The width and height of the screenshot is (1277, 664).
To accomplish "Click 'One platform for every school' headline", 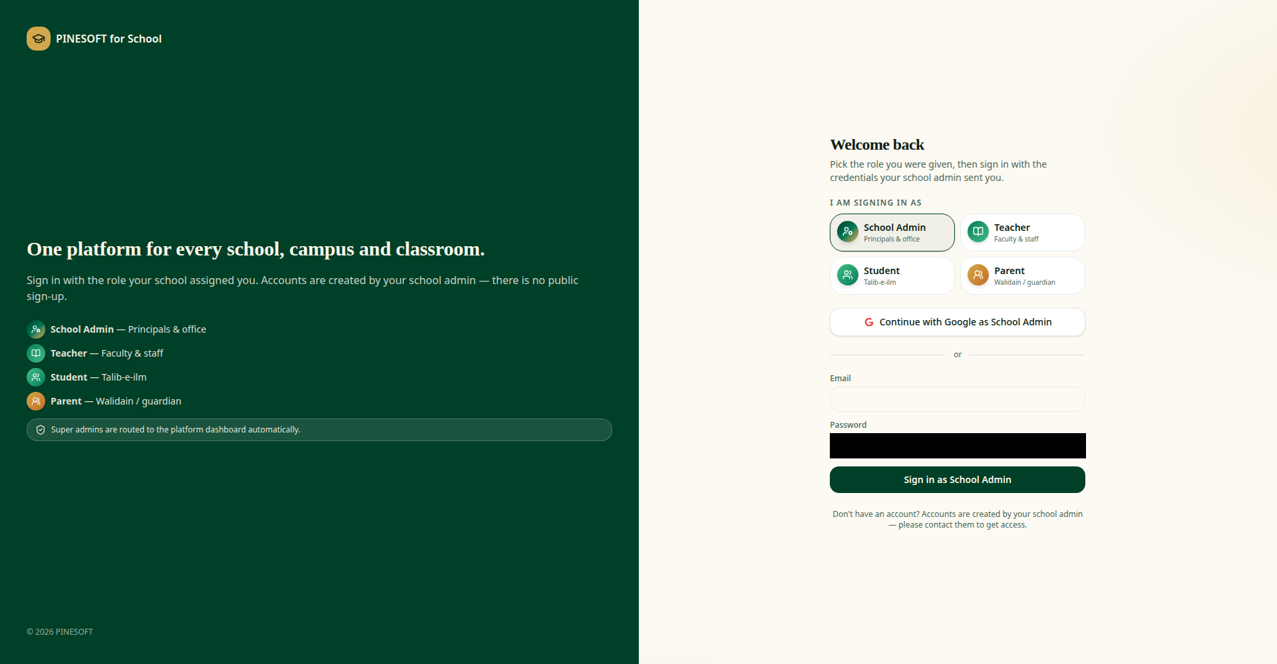I will (x=256, y=249).
